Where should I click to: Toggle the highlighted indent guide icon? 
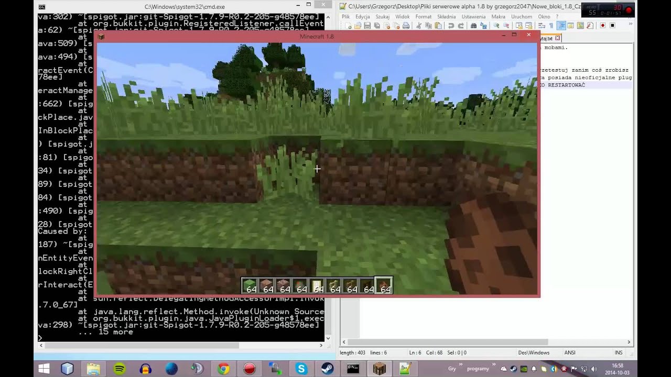tap(561, 26)
